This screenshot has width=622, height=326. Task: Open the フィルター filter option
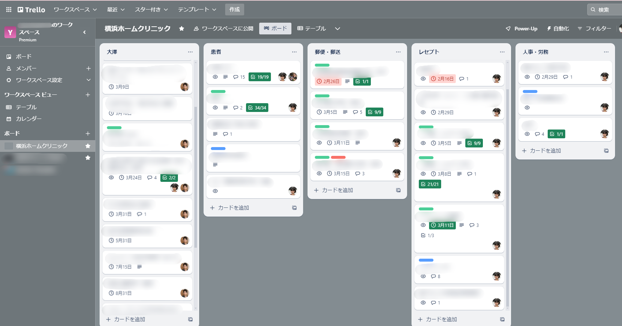tap(595, 29)
